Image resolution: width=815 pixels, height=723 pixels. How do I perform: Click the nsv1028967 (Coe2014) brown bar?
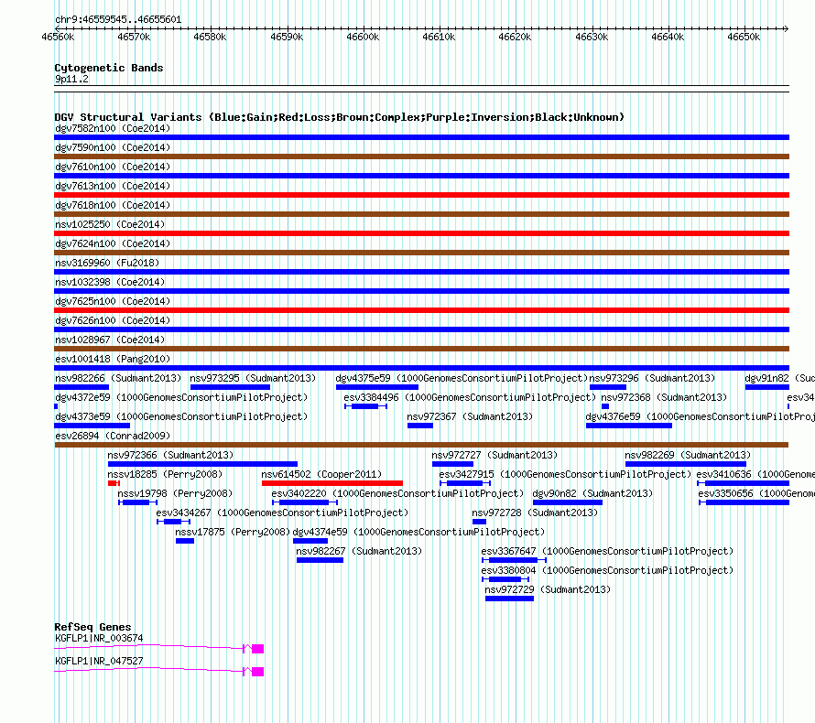(421, 349)
